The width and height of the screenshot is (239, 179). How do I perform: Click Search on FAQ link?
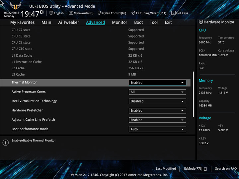click(226, 169)
